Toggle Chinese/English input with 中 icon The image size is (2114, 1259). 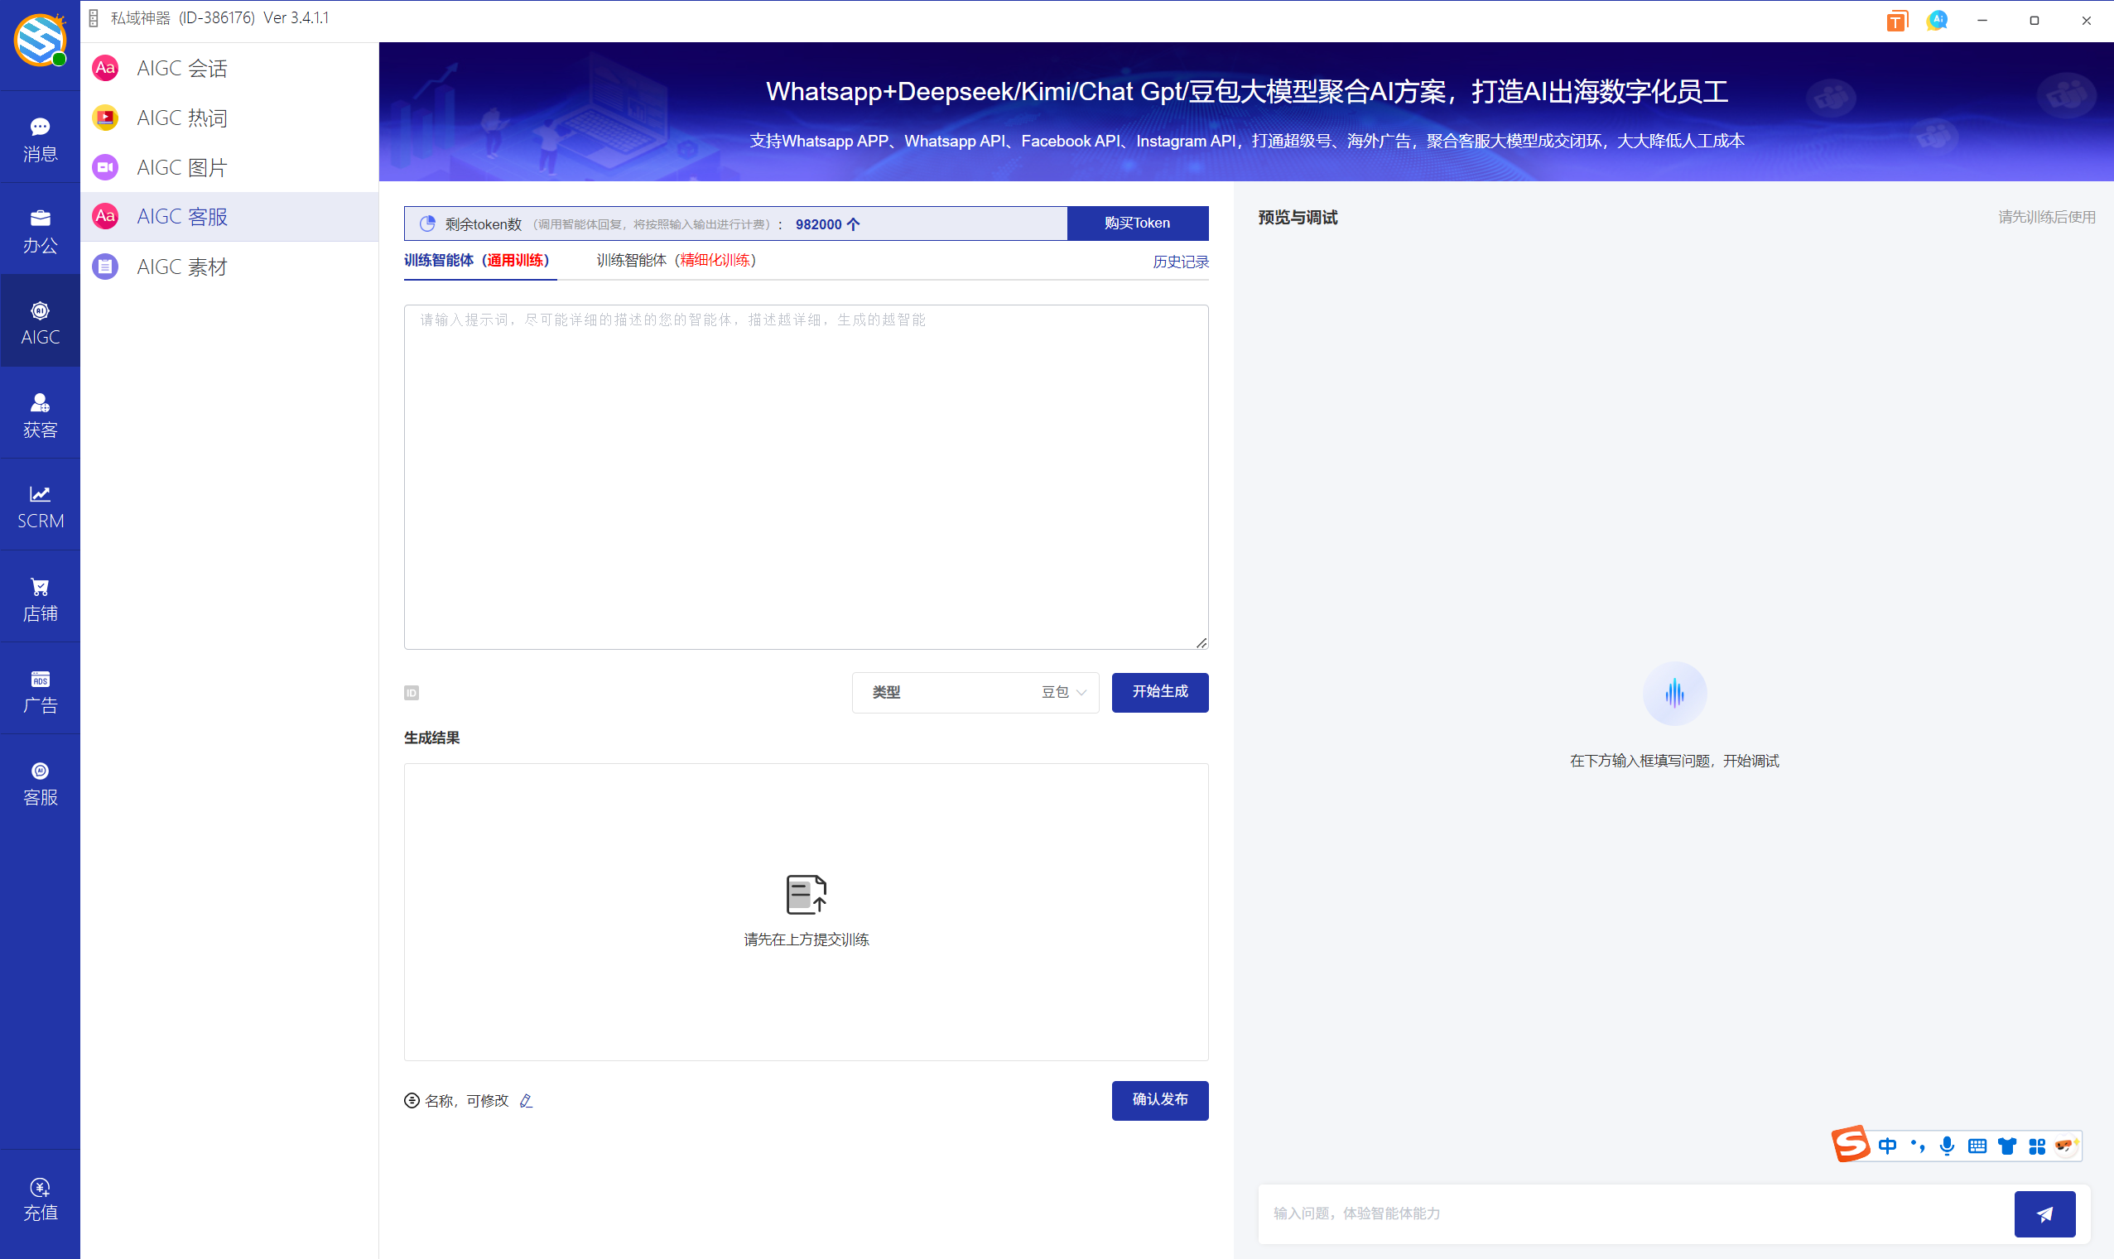tap(1887, 1146)
